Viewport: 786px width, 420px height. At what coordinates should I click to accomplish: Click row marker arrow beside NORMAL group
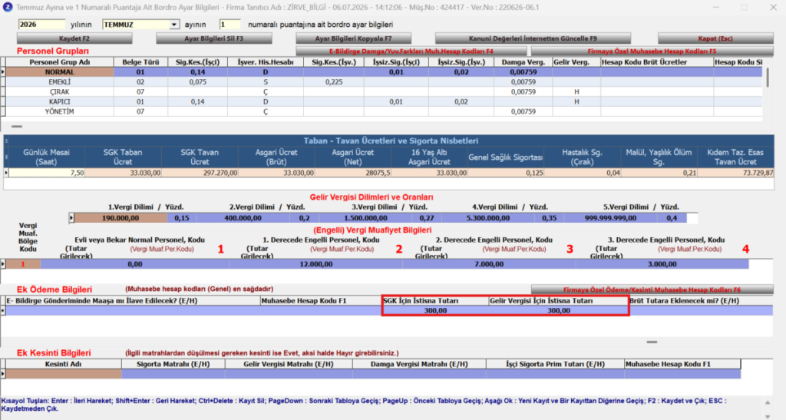click(3, 72)
